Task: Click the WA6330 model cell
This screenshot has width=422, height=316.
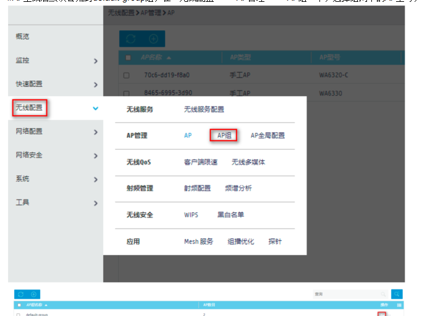Action: [331, 94]
